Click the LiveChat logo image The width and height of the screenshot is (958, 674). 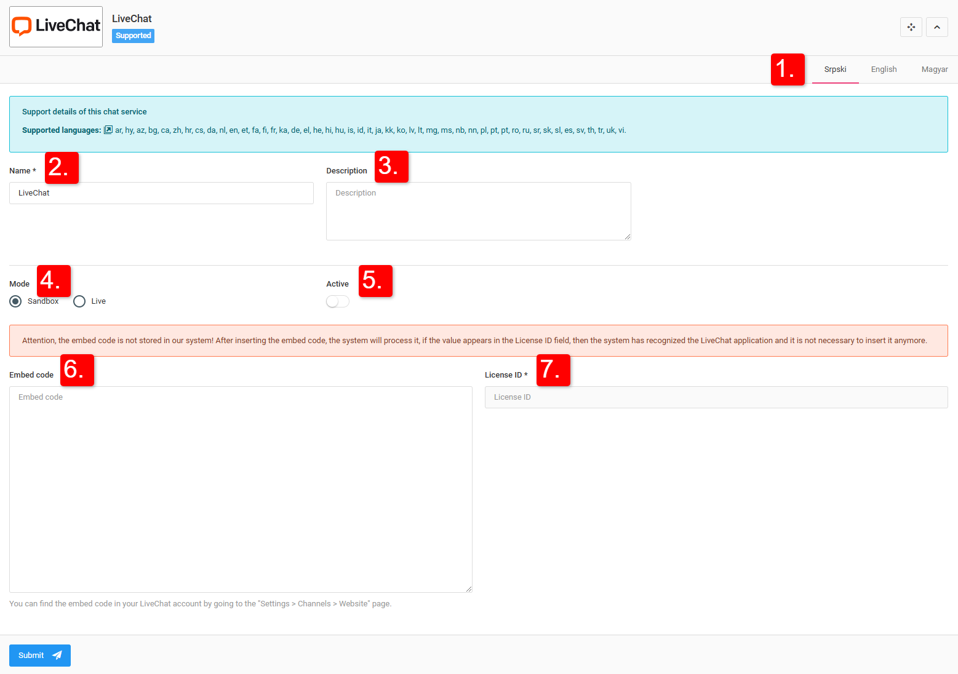pos(56,26)
